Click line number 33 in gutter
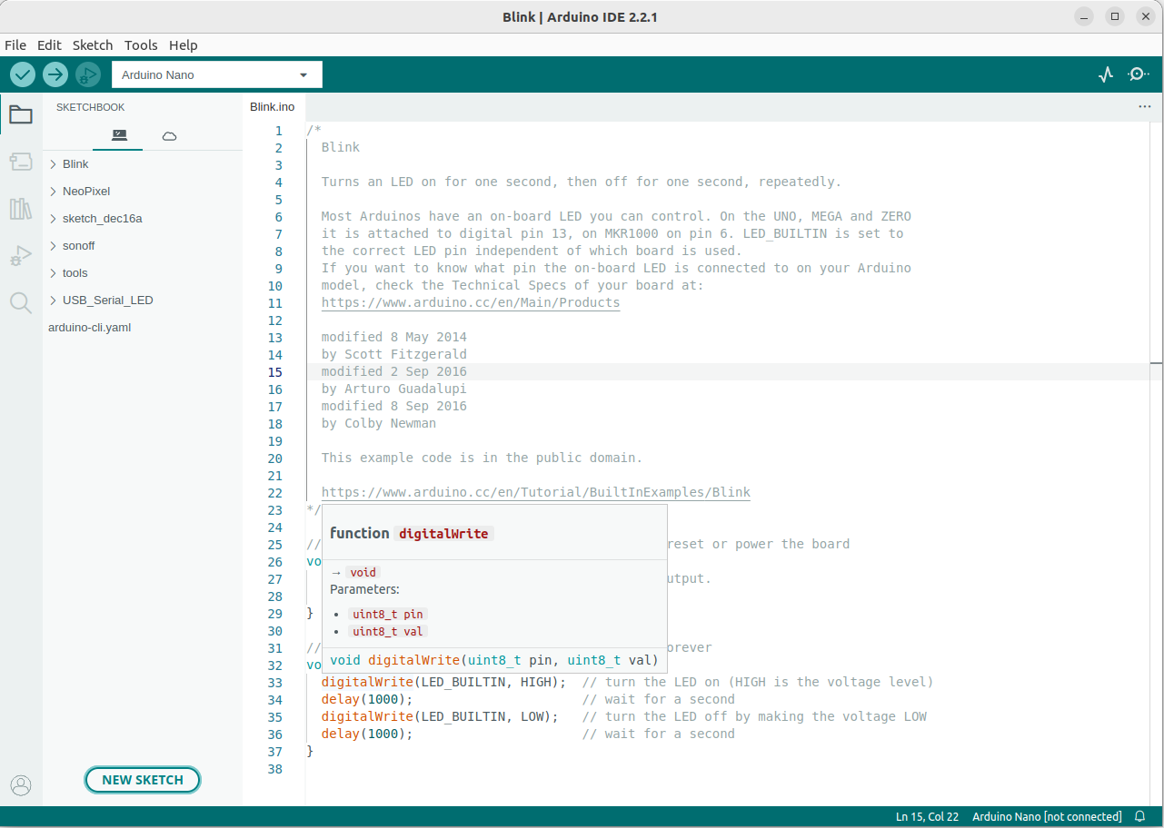The width and height of the screenshot is (1164, 828). [x=275, y=683]
